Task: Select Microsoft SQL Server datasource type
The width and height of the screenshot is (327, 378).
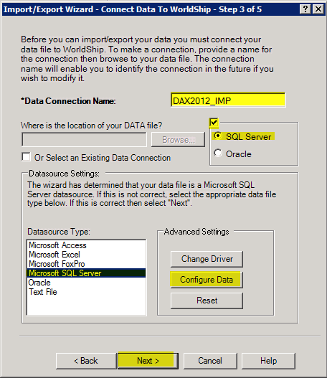Action: [86, 273]
